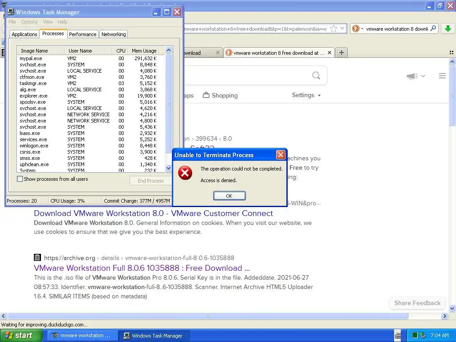Click the Share Feedback button

(x=417, y=303)
